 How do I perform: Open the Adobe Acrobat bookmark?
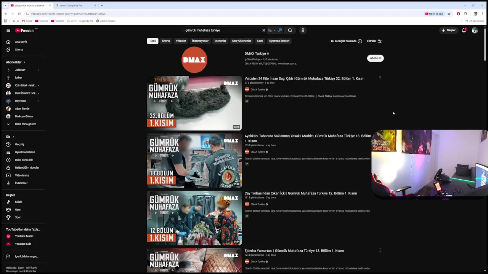(106, 21)
